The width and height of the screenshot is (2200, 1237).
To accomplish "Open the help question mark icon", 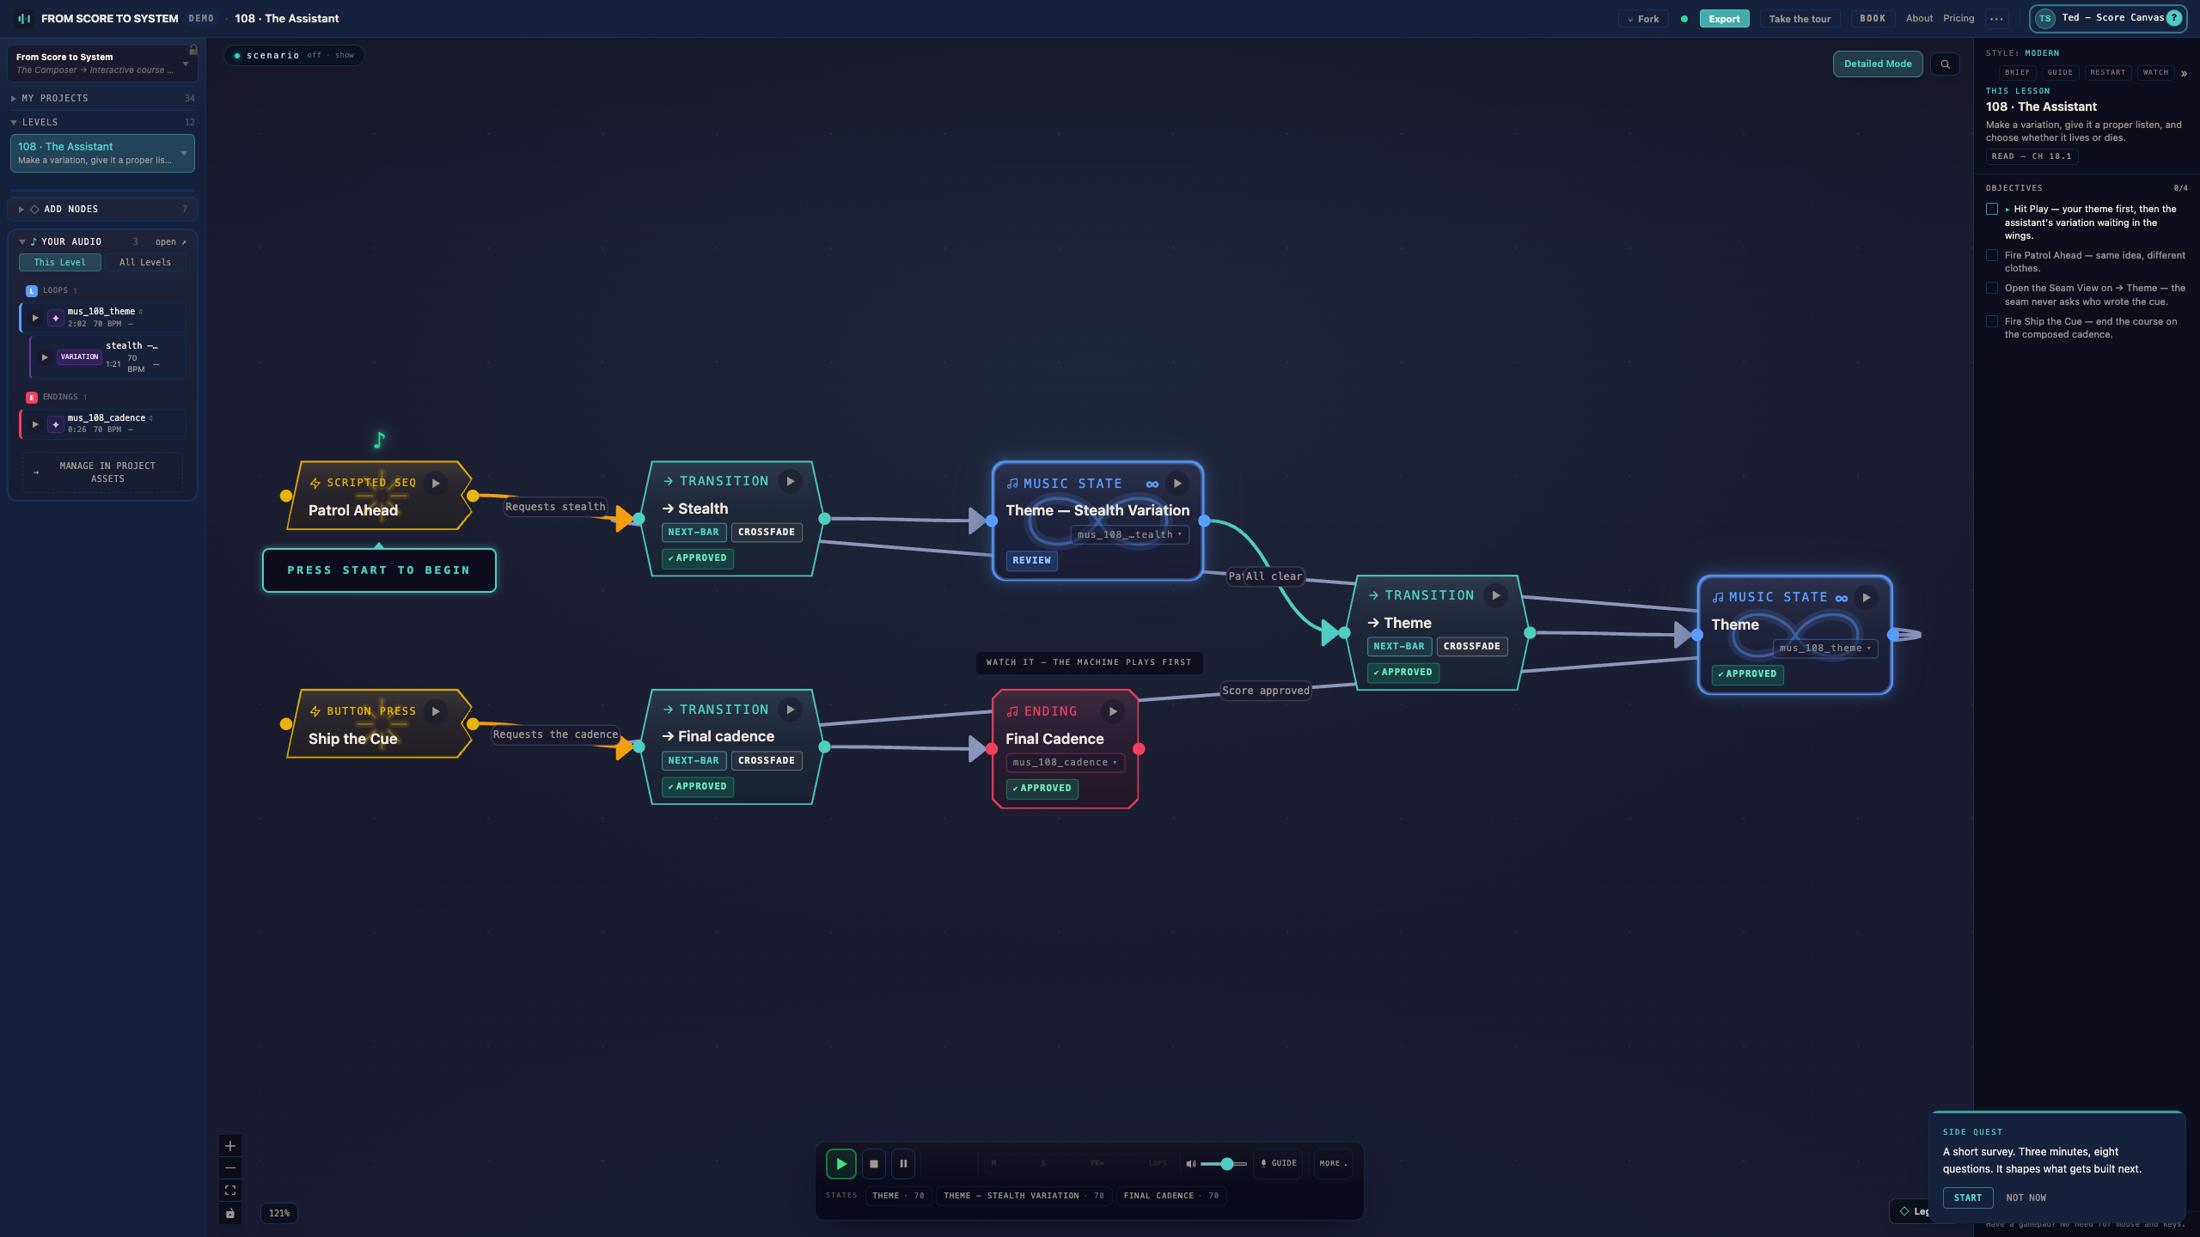I will pyautogui.click(x=2173, y=18).
